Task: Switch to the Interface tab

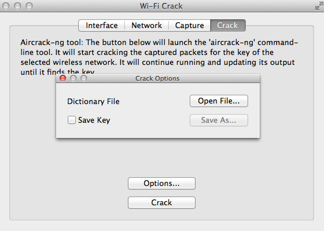Action: (102, 26)
